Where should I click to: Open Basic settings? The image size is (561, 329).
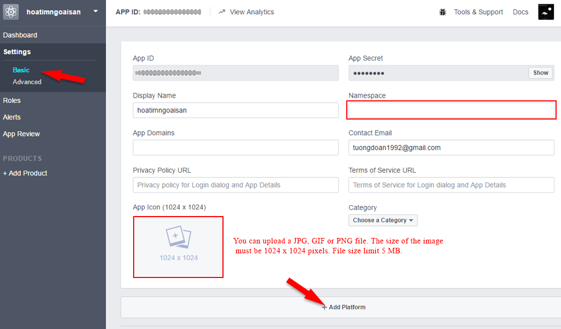pyautogui.click(x=21, y=70)
